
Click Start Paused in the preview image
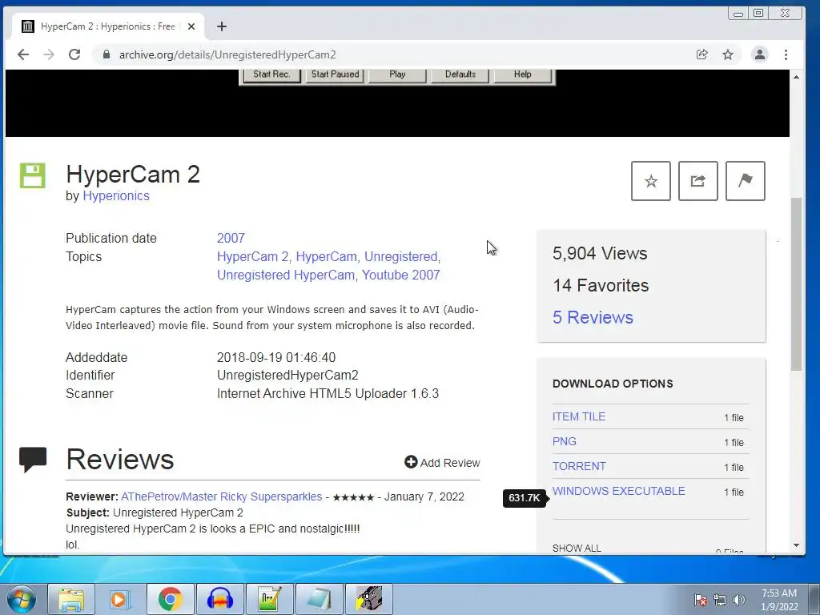[336, 74]
